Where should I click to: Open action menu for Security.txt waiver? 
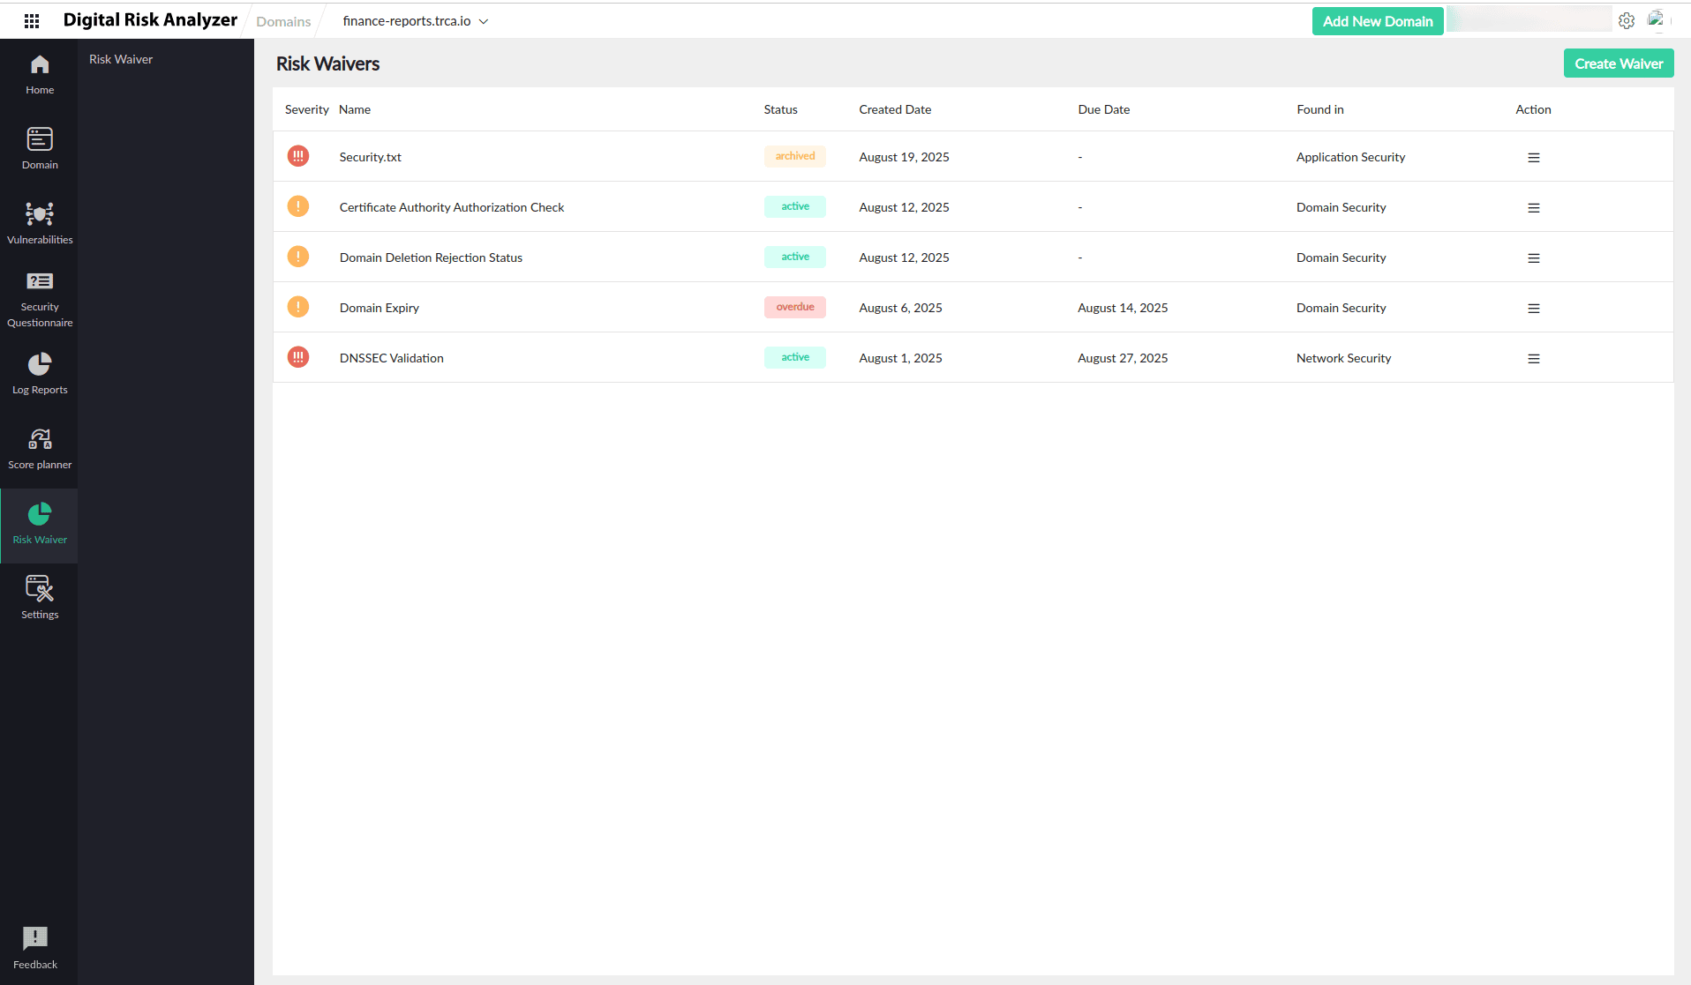pos(1534,158)
